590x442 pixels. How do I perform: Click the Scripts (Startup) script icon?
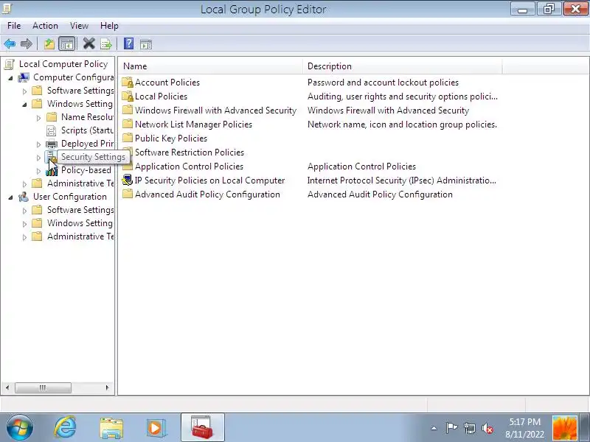click(x=51, y=130)
